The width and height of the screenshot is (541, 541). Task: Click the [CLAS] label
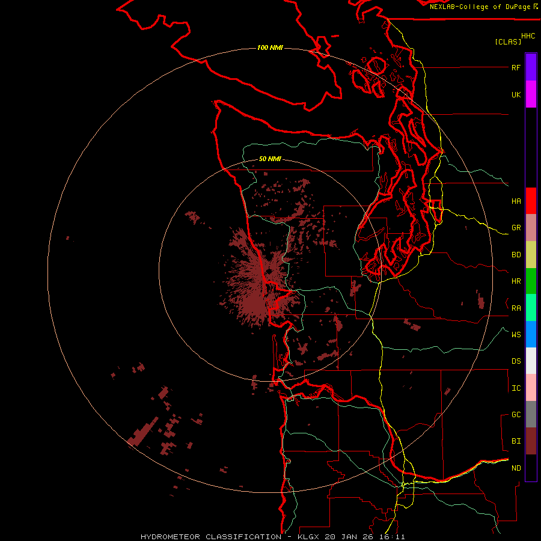click(x=507, y=41)
